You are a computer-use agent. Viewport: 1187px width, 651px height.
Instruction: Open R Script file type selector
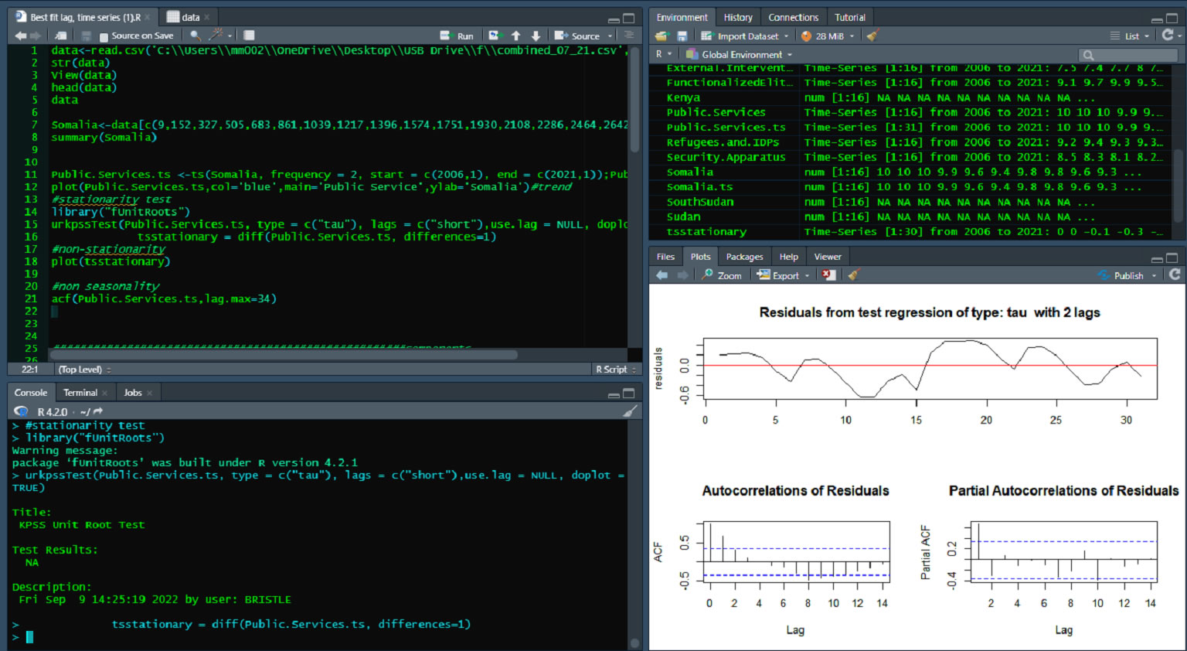(x=615, y=370)
